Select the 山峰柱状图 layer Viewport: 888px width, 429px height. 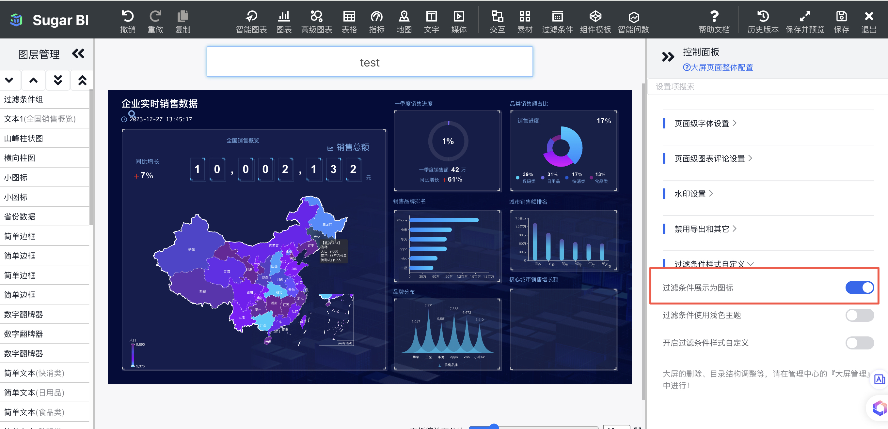[44, 139]
